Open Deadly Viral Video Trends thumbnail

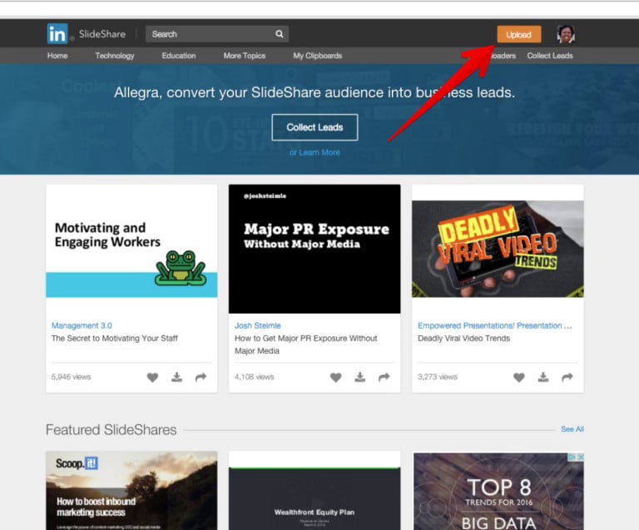[x=498, y=249]
